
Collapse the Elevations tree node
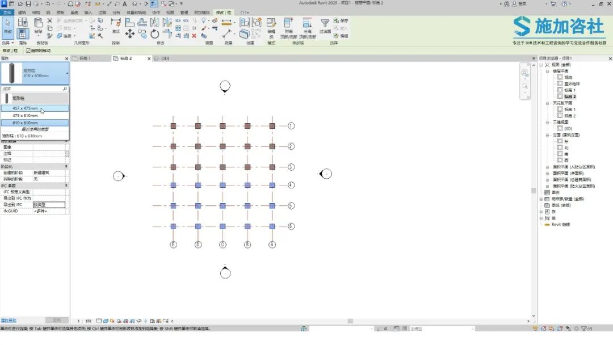pyautogui.click(x=547, y=135)
